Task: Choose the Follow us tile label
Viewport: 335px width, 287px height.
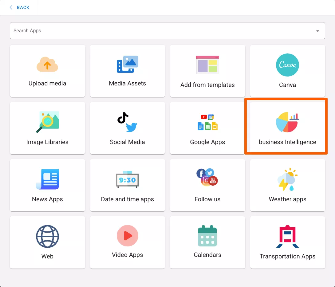Action: point(207,199)
